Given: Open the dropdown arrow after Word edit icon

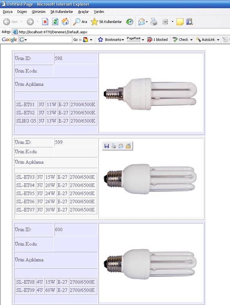Looking at the screenshot, I should [172, 22].
